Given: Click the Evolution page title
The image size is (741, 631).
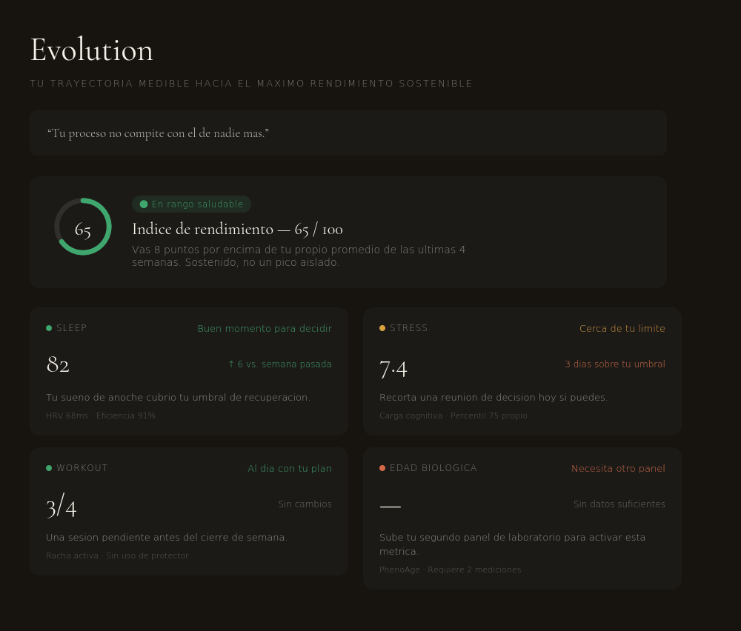Looking at the screenshot, I should [x=92, y=50].
